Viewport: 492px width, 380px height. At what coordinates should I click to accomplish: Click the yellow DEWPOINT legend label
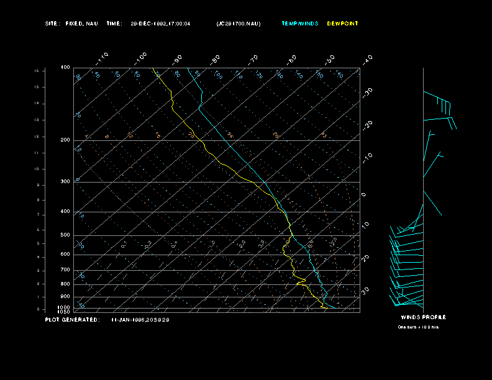point(342,24)
